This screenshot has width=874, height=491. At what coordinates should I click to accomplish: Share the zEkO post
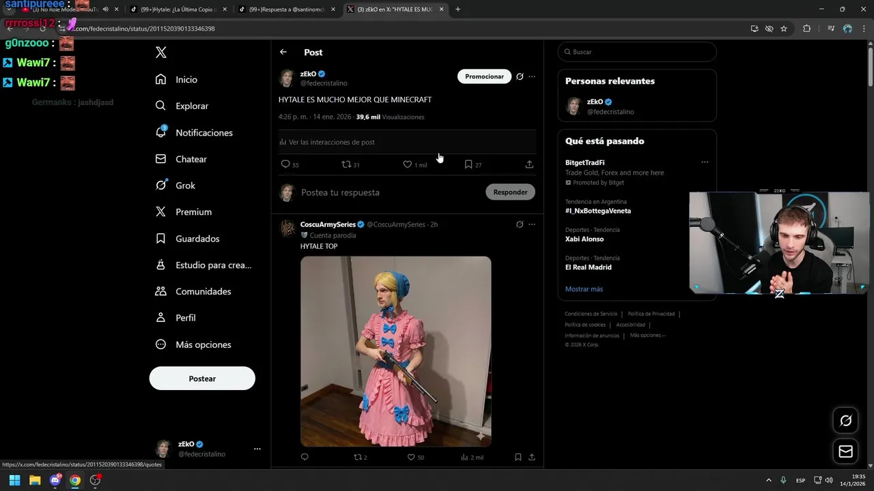coord(529,164)
